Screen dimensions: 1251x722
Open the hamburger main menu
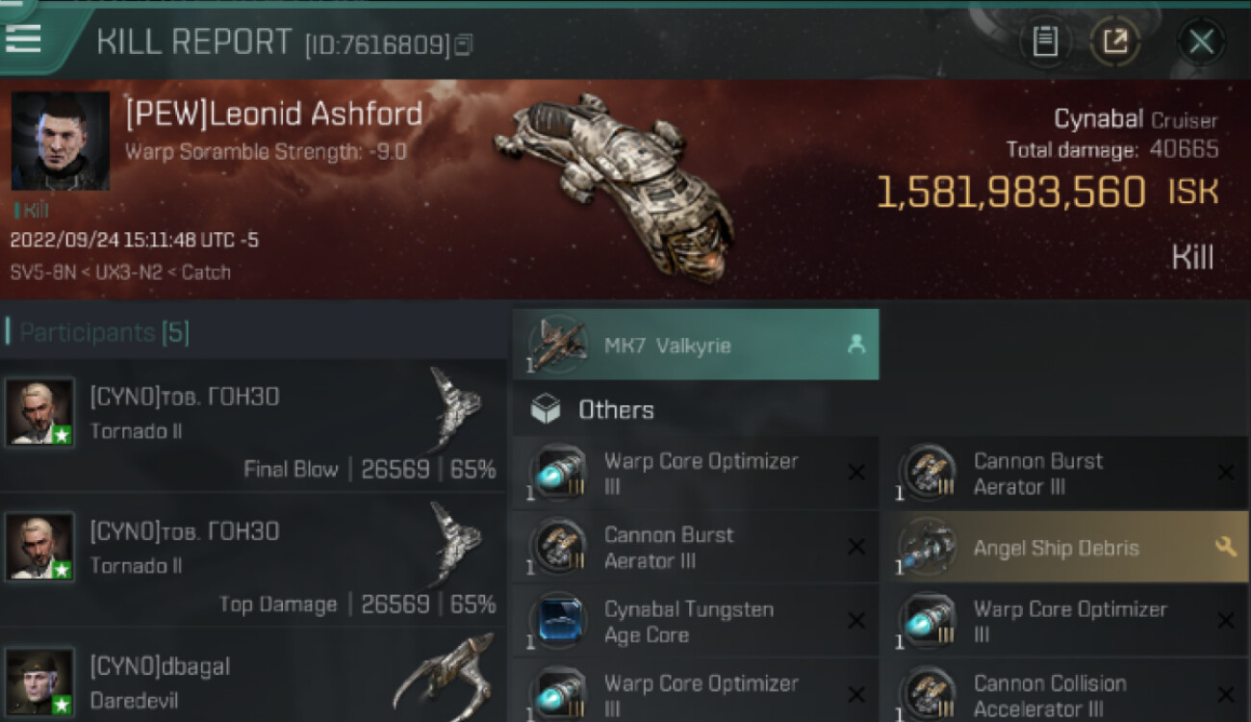coord(22,39)
